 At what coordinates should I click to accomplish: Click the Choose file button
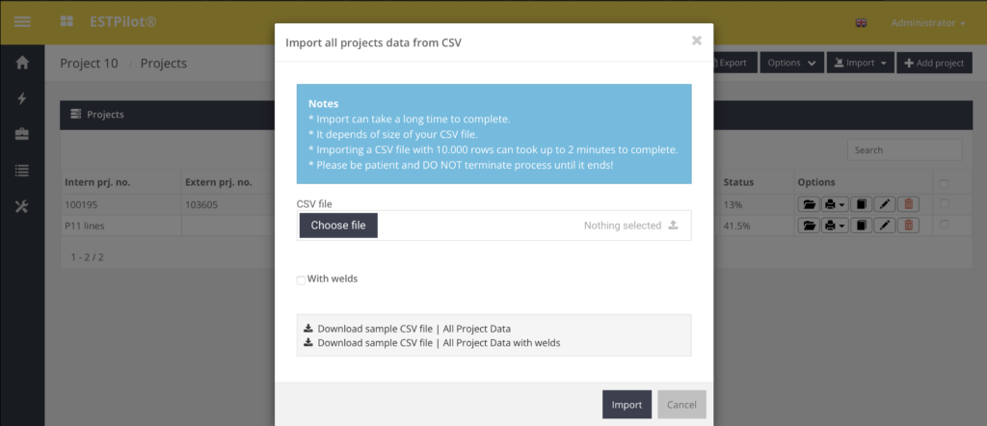338,226
